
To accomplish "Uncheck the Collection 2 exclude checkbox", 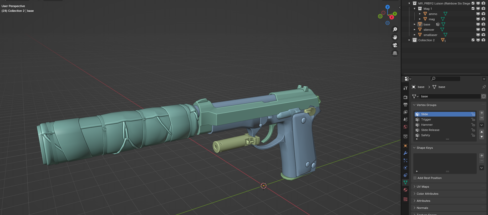I will click(473, 40).
